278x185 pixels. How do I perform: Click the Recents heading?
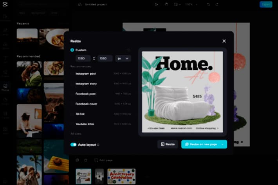[23, 23]
